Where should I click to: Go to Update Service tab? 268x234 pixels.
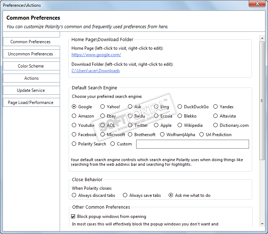tap(31, 90)
